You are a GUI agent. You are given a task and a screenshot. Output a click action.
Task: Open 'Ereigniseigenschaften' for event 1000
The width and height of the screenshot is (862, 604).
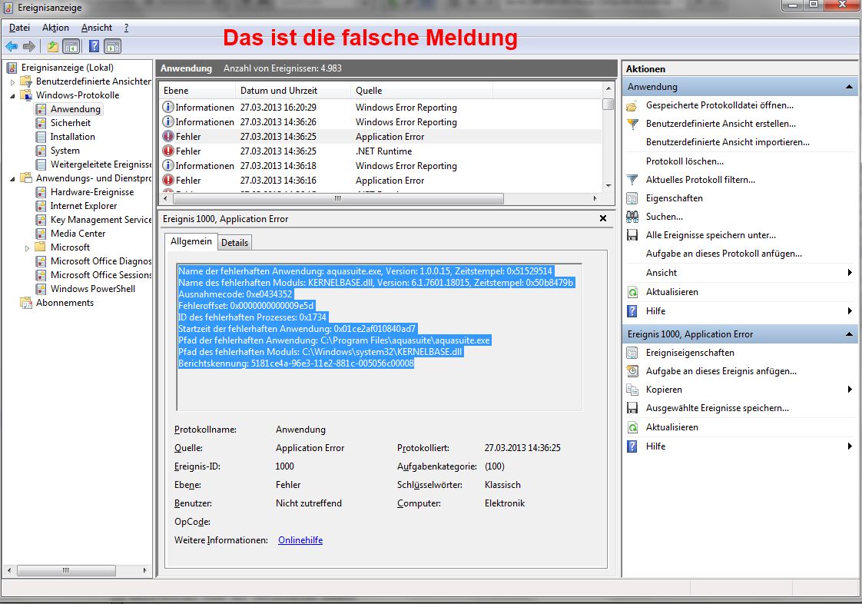pyautogui.click(x=689, y=353)
